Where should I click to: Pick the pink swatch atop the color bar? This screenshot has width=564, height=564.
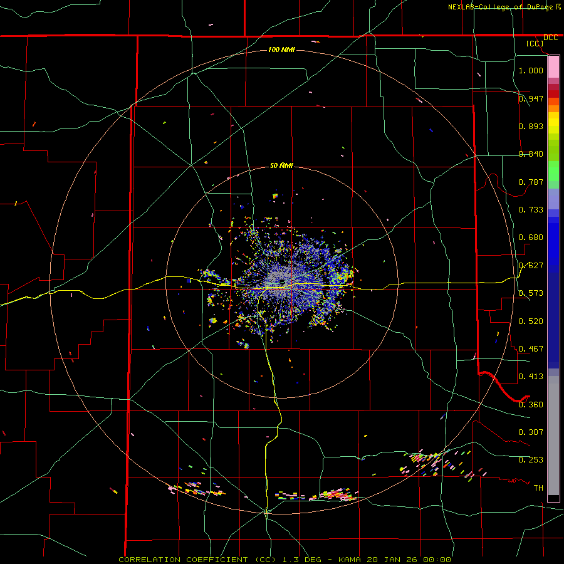tap(553, 66)
